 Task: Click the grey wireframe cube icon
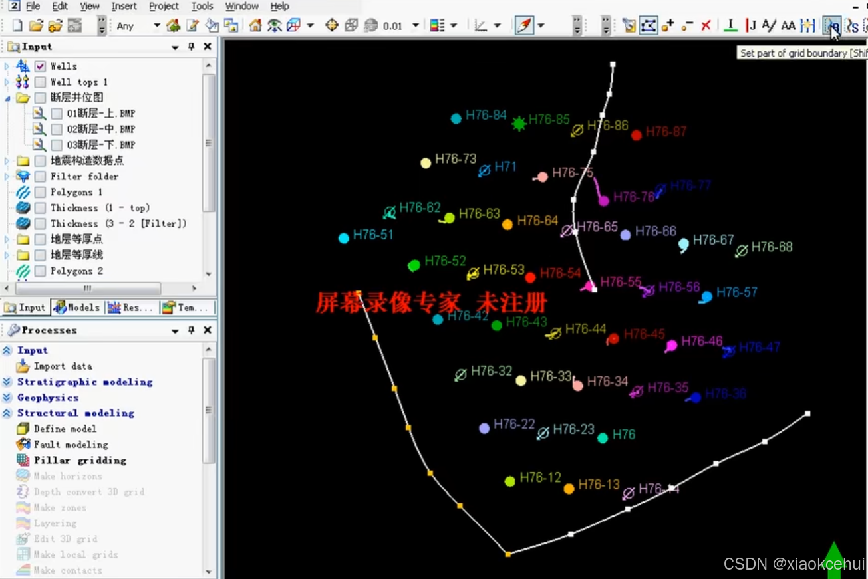click(351, 26)
